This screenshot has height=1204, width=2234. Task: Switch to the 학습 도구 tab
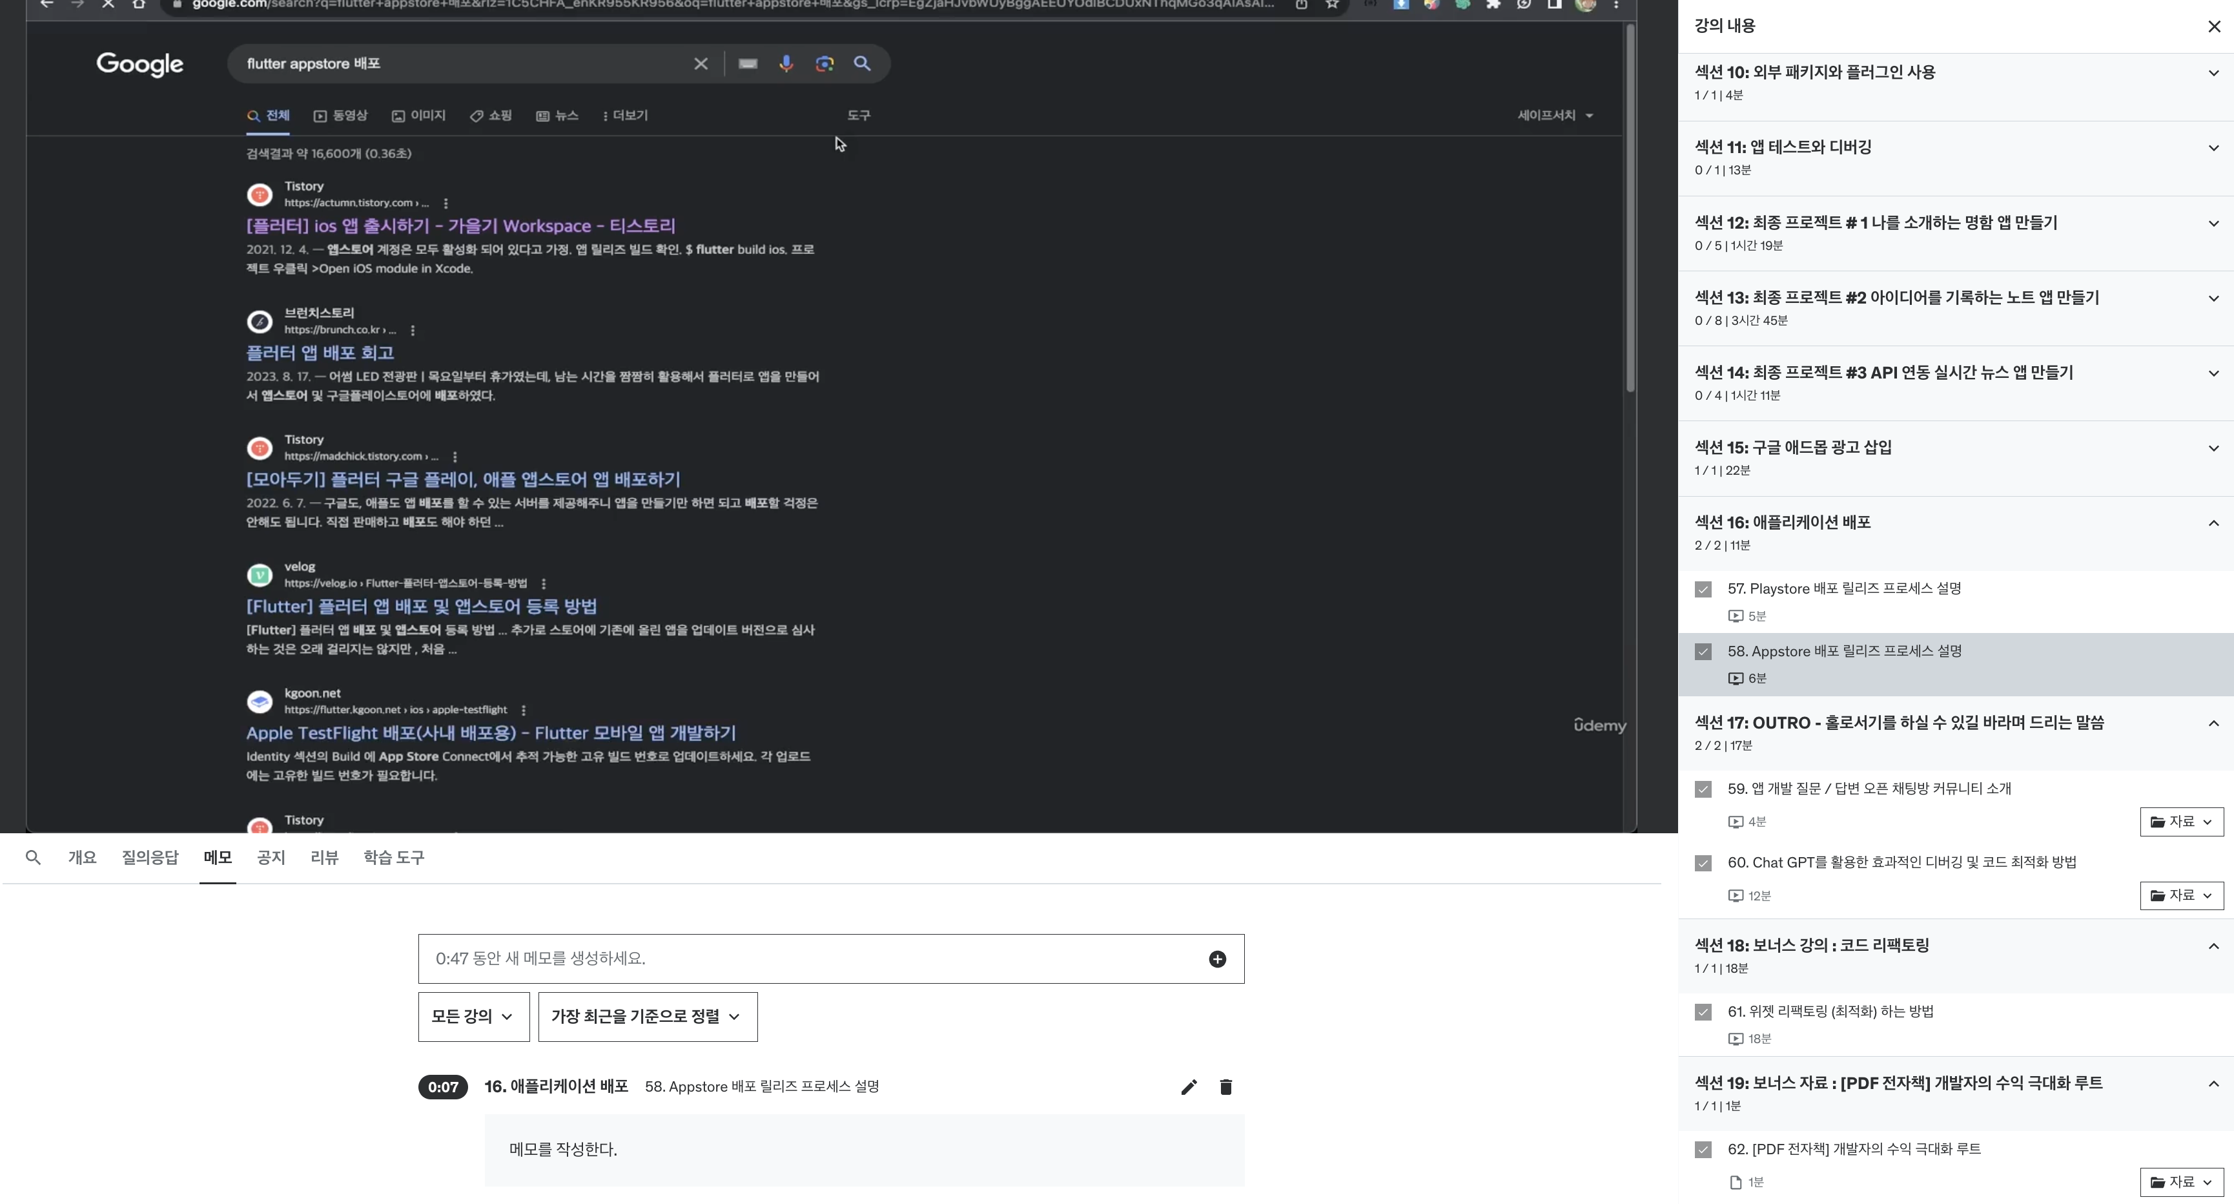coord(394,858)
